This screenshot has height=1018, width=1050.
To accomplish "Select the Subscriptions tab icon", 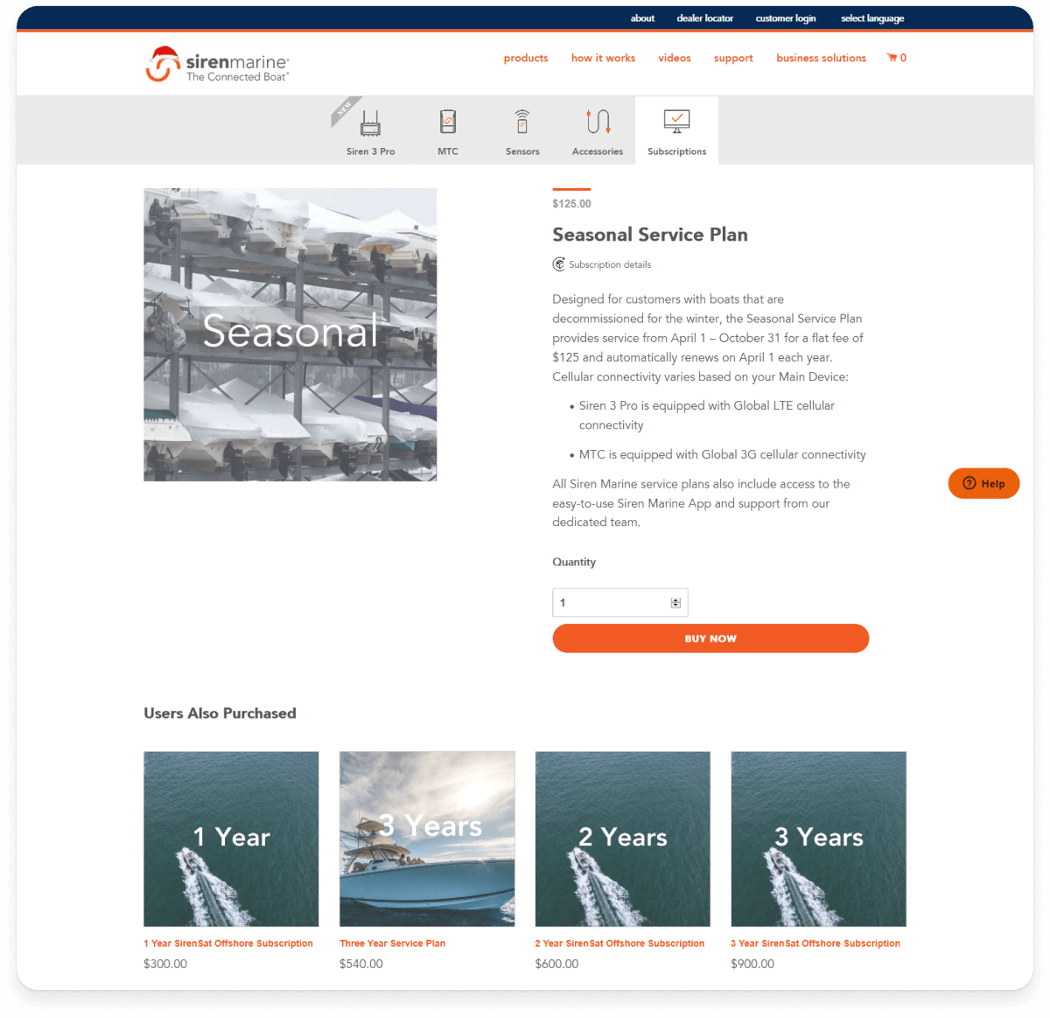I will click(677, 122).
